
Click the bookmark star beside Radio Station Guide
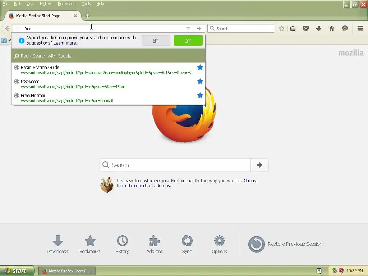pyautogui.click(x=200, y=67)
